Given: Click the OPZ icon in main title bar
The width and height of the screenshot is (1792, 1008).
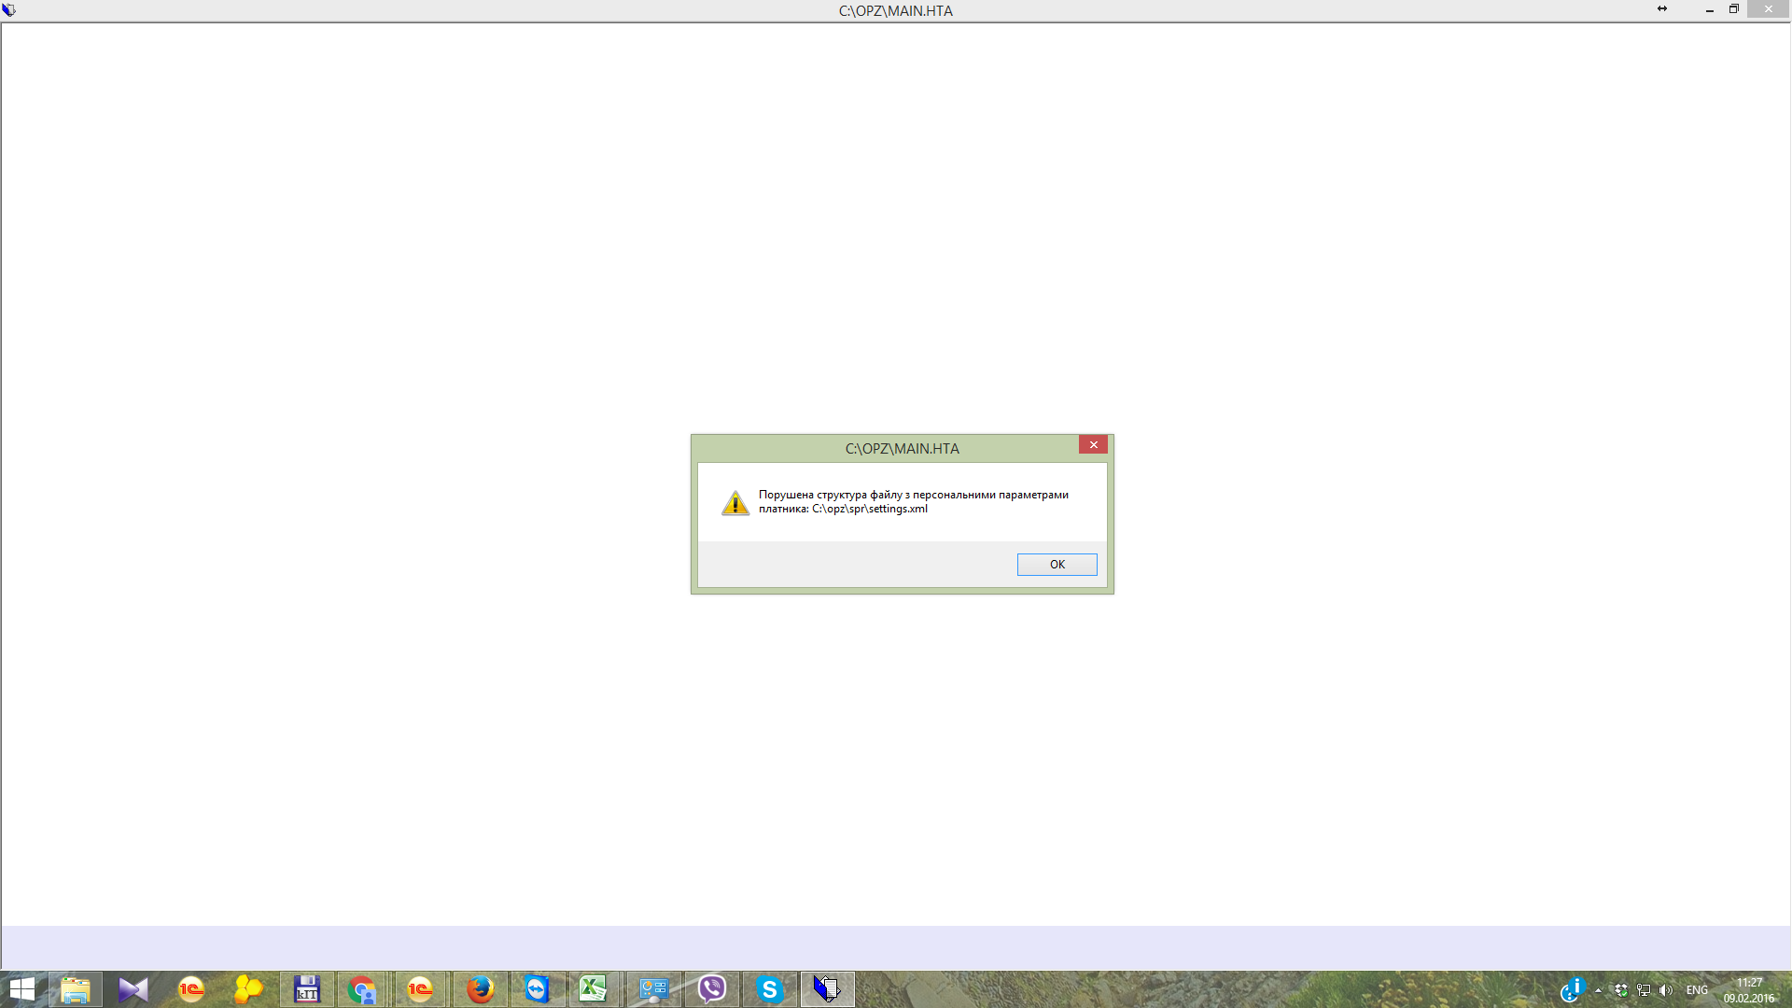Looking at the screenshot, I should click(x=9, y=10).
